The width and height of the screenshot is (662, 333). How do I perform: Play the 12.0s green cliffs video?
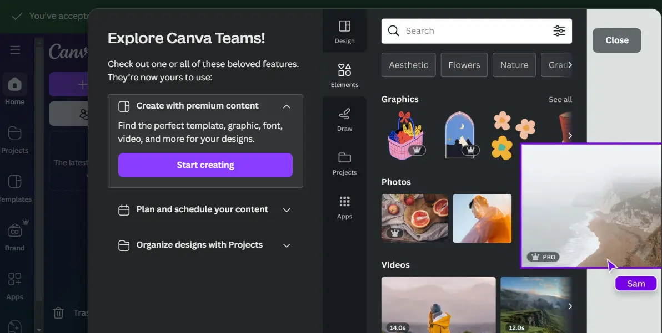tap(536, 305)
